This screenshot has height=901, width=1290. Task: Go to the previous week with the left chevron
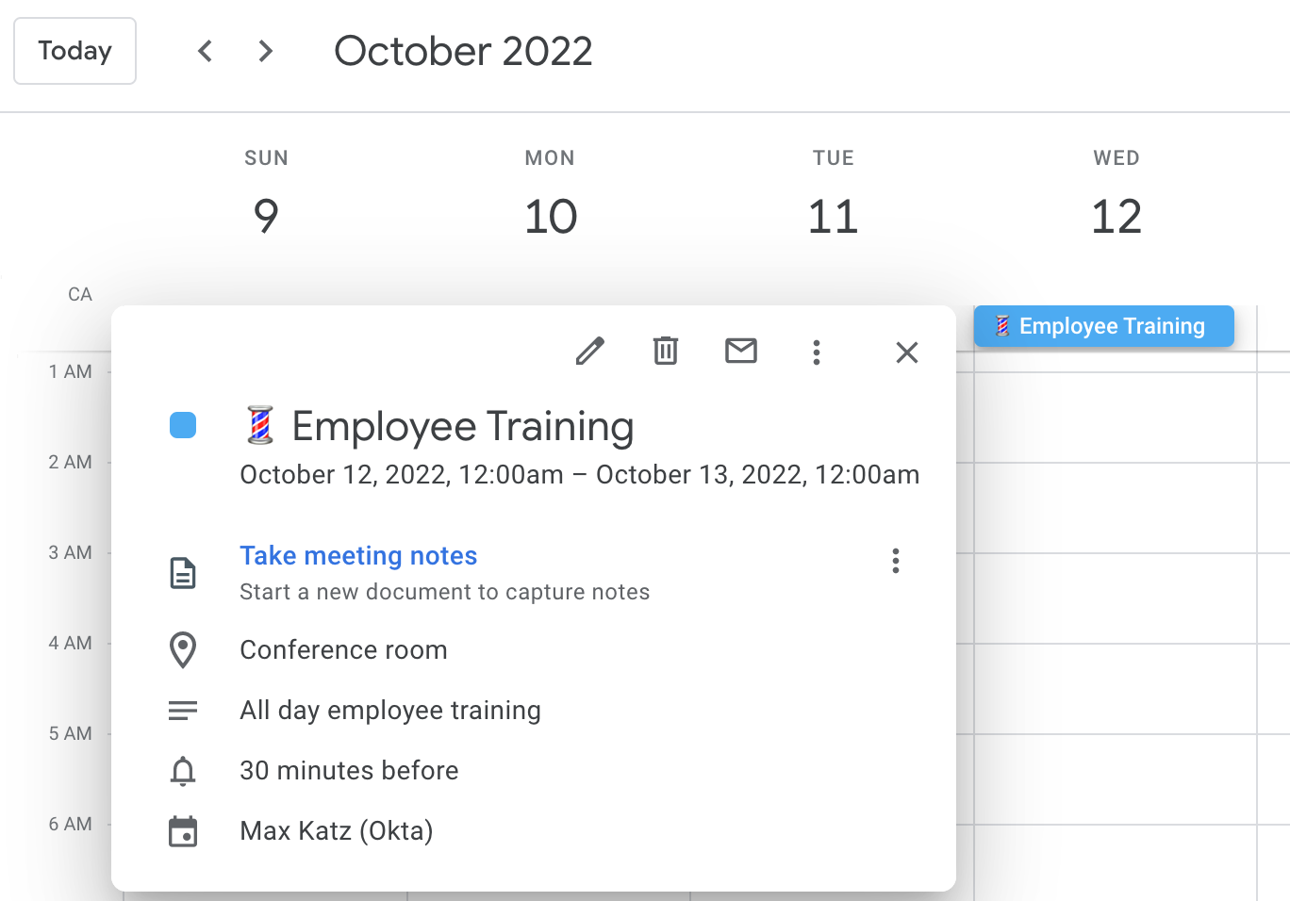tap(205, 51)
